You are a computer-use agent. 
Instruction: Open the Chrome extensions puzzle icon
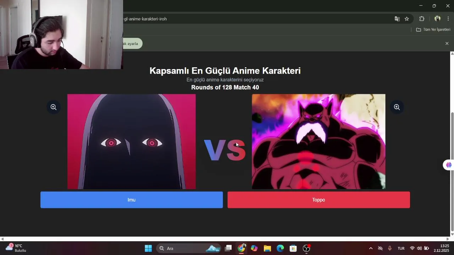pyautogui.click(x=422, y=19)
